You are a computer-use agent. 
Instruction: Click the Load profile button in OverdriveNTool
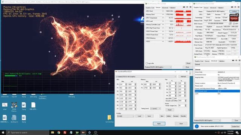point(139,116)
